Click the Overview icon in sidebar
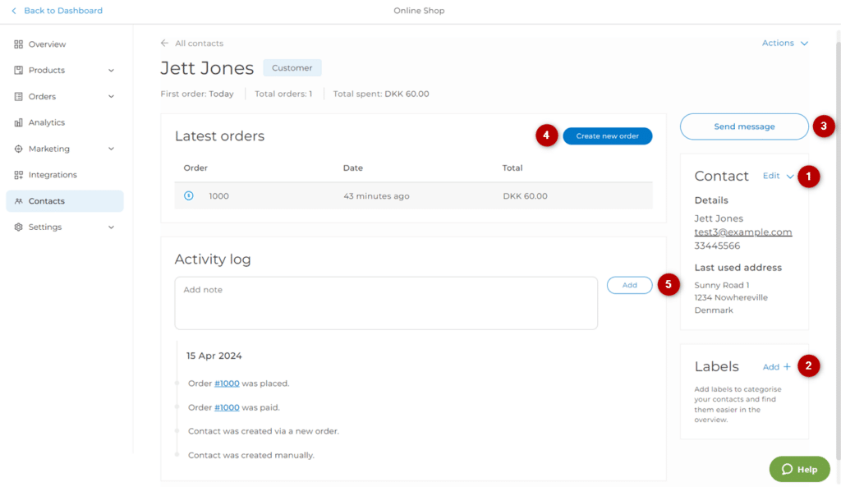 click(x=19, y=44)
